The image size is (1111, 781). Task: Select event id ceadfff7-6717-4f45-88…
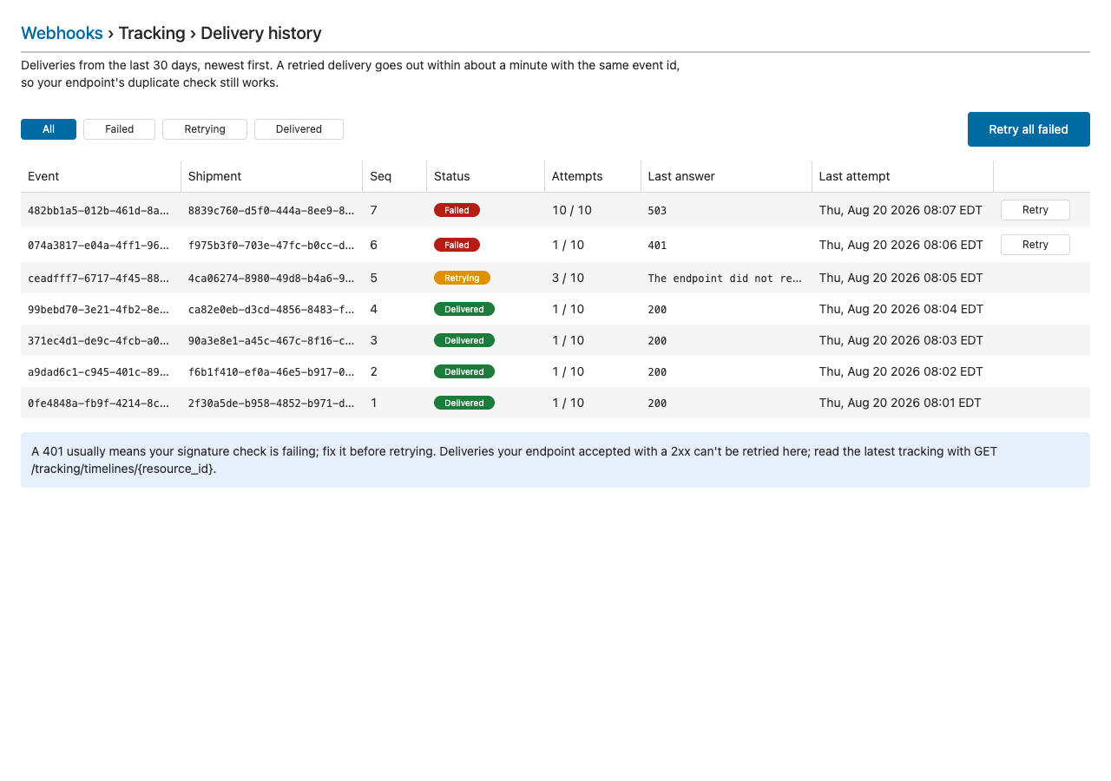point(99,278)
